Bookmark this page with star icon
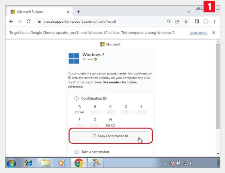Viewport: 225px width, 173px height. (186, 21)
